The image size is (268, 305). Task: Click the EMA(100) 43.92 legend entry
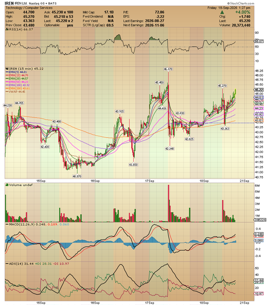pos(19,85)
